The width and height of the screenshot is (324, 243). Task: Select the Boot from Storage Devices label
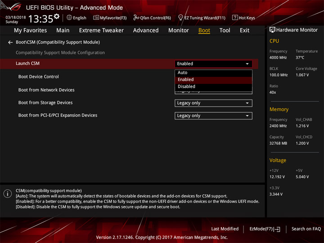point(45,103)
